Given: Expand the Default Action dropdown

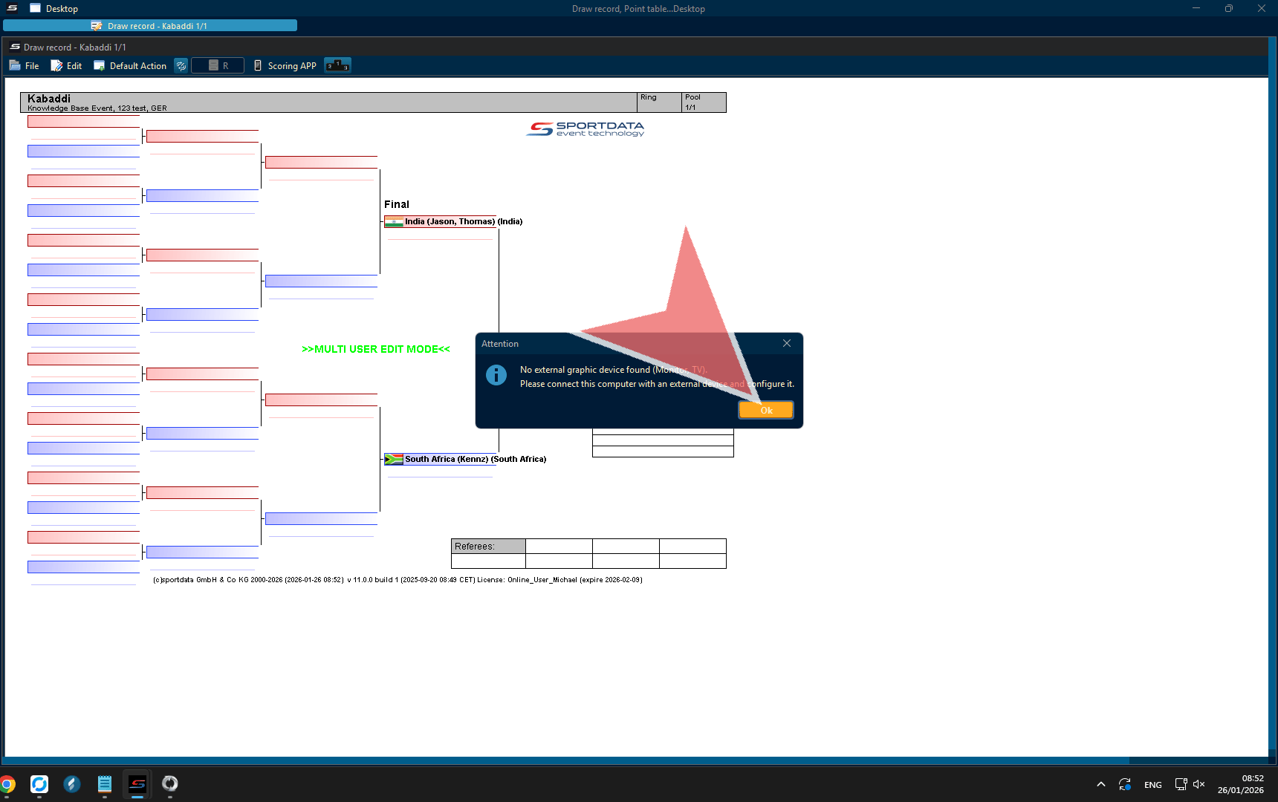Looking at the screenshot, I should coord(130,66).
